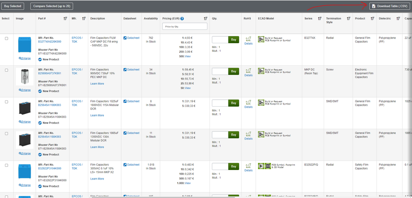Screen dimensions: 412x198
Task: Open Learn More for 305VAC 0.1uF capacitor
Action: pos(97,179)
